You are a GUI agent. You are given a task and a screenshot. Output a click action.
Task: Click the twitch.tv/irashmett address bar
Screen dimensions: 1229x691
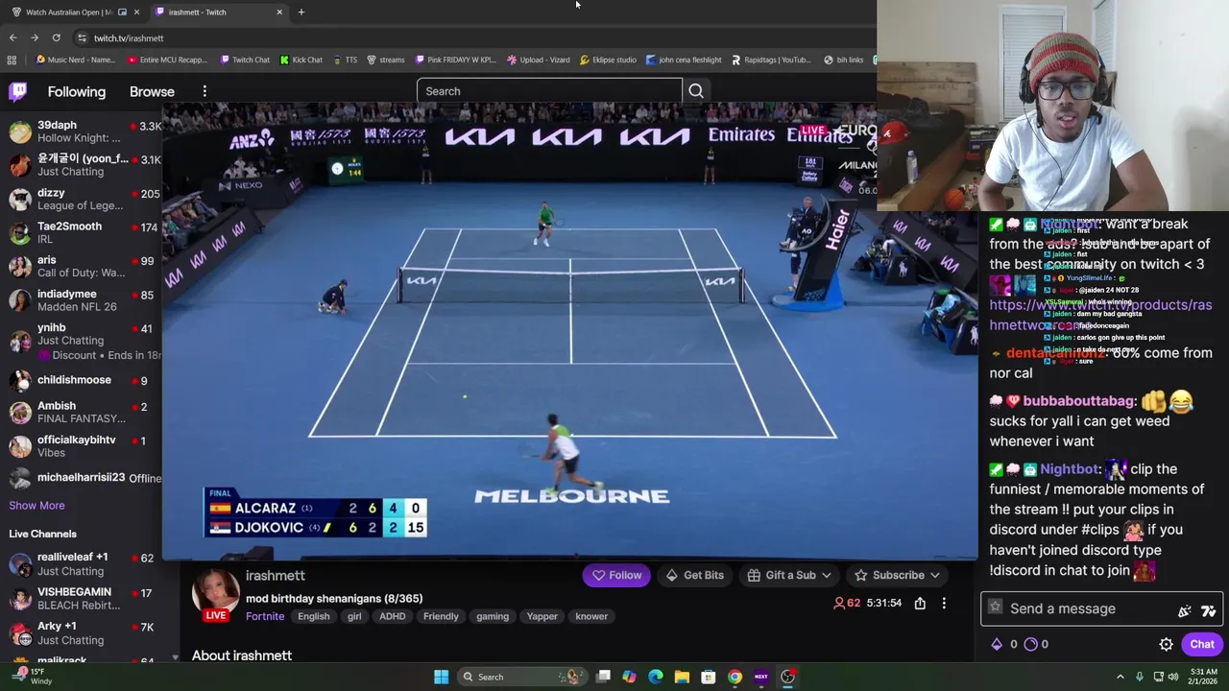[x=129, y=38]
